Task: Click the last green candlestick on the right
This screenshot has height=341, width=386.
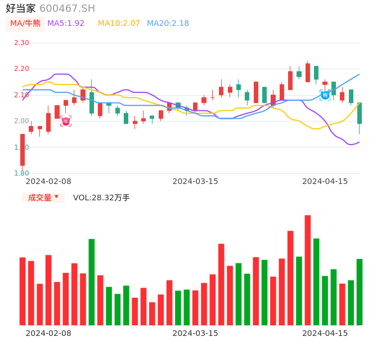Action: click(360, 113)
